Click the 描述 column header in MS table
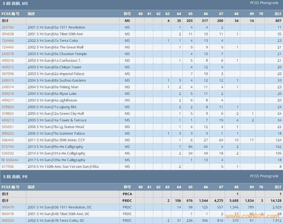The image size is (283, 224). 31,14
